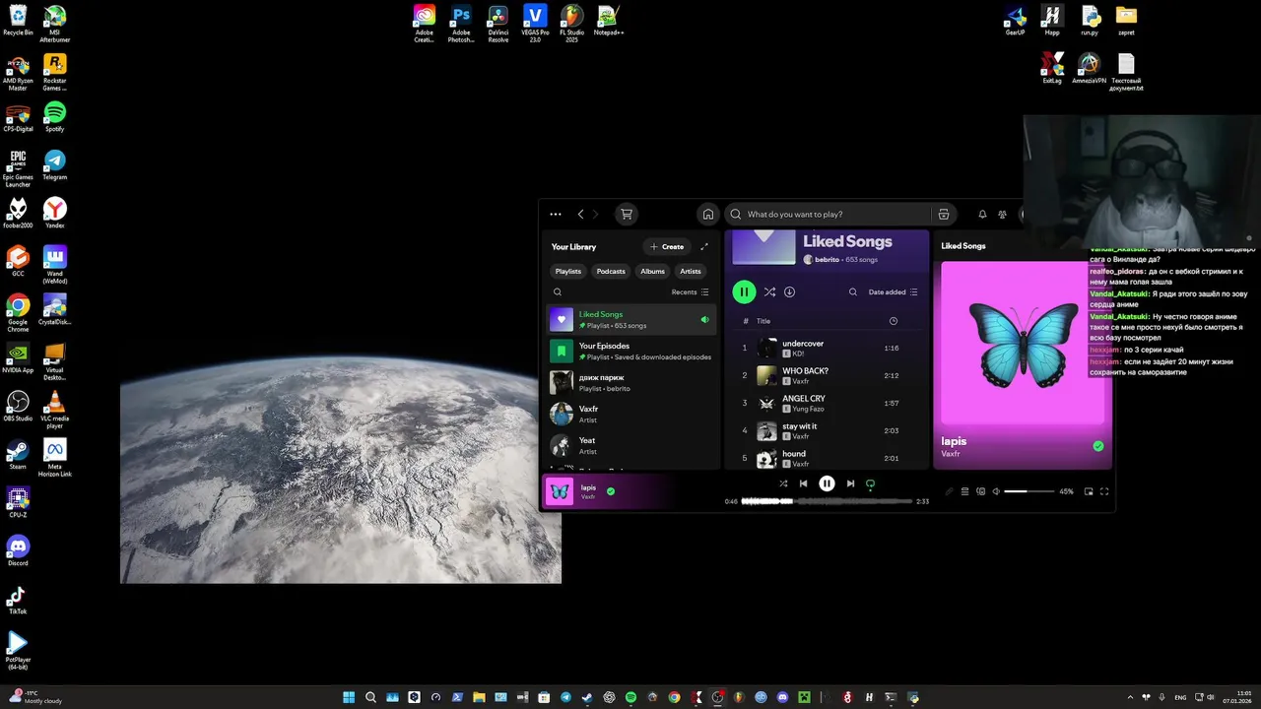Image resolution: width=1261 pixels, height=709 pixels.
Task: Open the Spotify shopping cart icon
Action: pos(626,214)
